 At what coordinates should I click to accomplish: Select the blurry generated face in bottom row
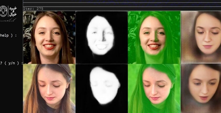201,89
